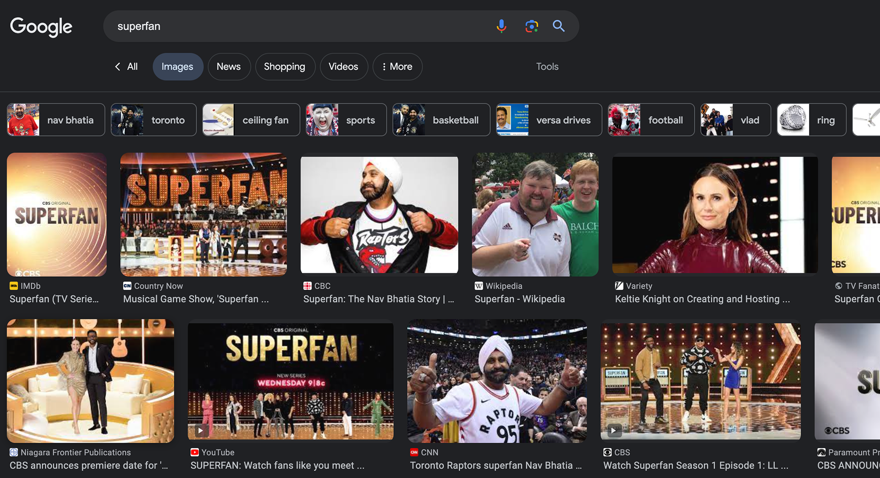The width and height of the screenshot is (880, 478).
Task: Open 'Superfan (TV Serie...' title link
Action: 54,299
